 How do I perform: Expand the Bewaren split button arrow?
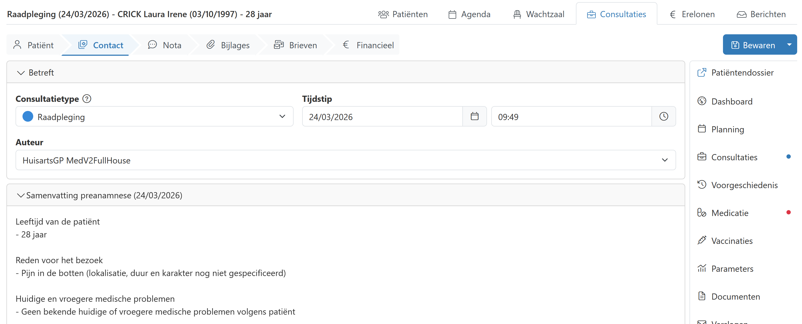789,45
